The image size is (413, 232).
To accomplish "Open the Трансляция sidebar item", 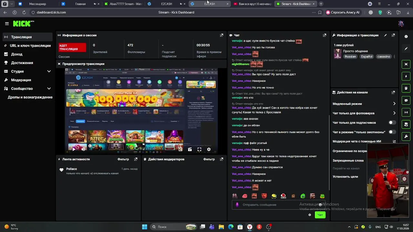I will 28,37.
